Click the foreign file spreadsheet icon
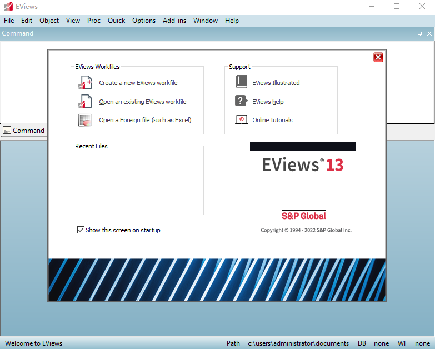 coord(85,120)
